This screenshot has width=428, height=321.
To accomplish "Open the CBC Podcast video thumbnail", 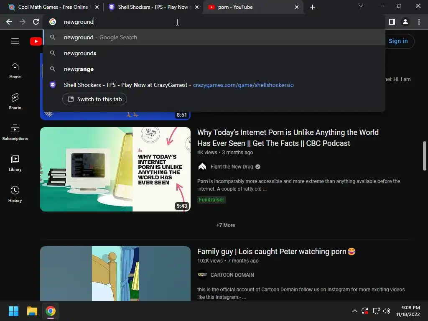I will click(115, 169).
